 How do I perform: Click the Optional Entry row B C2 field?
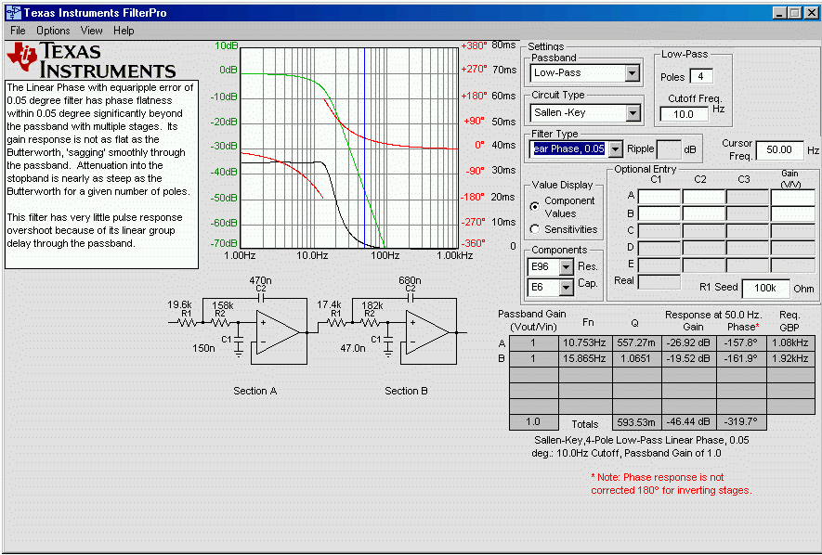pyautogui.click(x=703, y=213)
